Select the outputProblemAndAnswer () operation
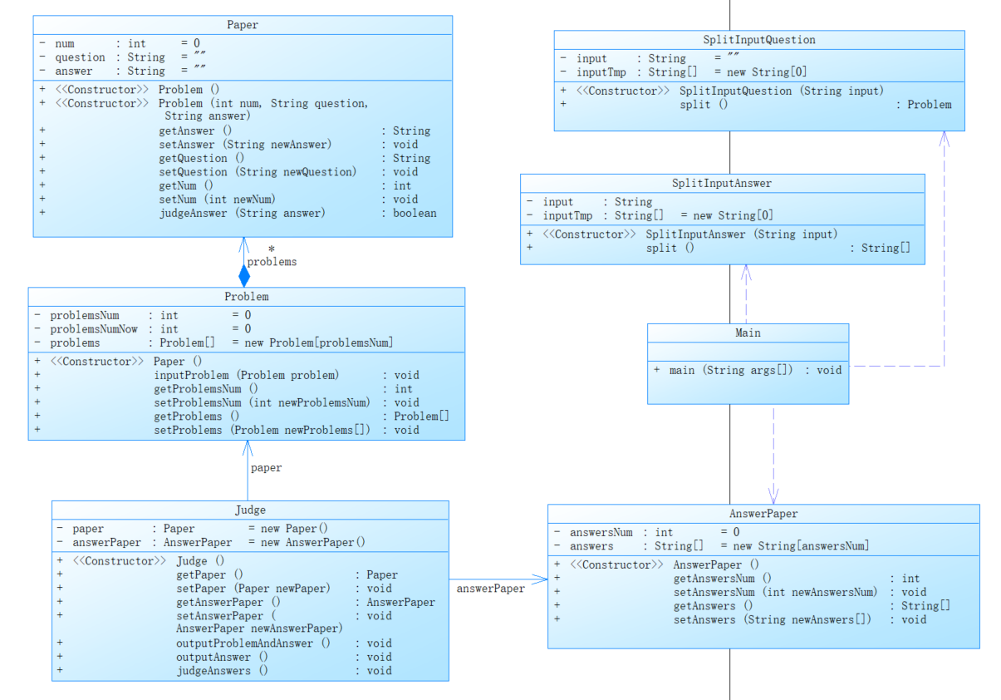 click(x=253, y=643)
